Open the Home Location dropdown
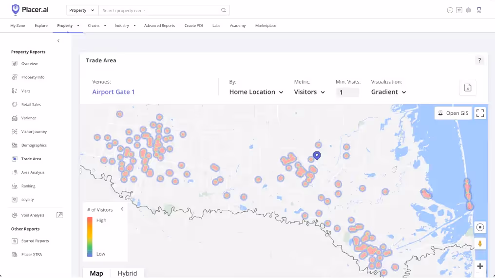This screenshot has width=495, height=278. point(256,92)
